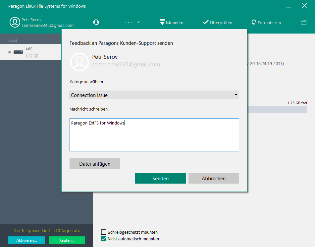
Task: Open the folder icon in top toolbar
Action: click(x=303, y=22)
